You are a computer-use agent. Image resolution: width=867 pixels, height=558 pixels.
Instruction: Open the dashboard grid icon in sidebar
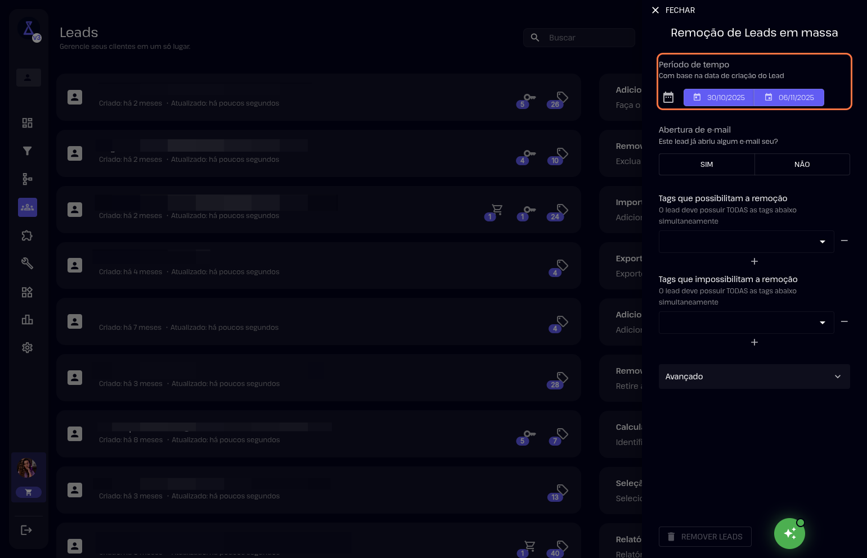(27, 123)
